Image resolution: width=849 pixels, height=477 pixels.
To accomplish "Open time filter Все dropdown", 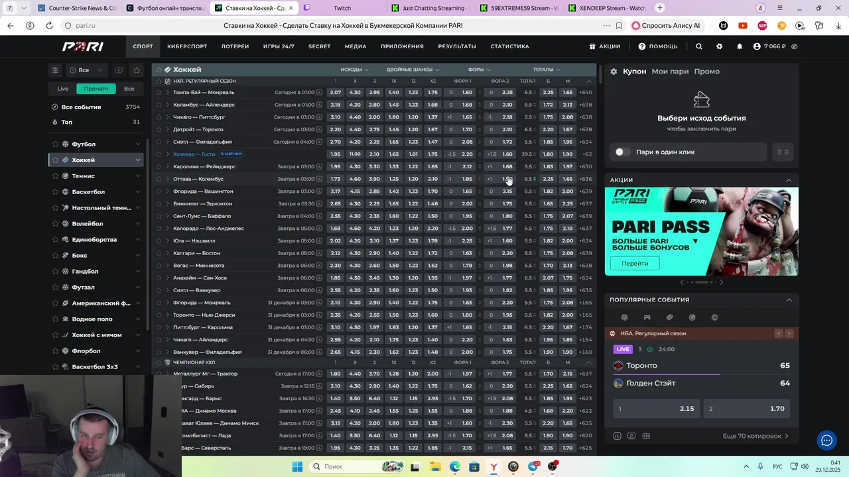I will click(86, 70).
